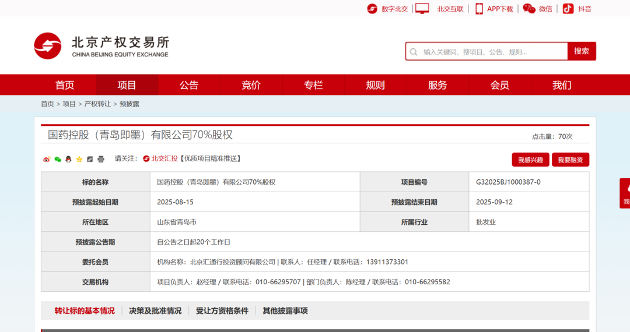Switch to 受让方资格条件 tab
630x332 pixels.
click(222, 311)
